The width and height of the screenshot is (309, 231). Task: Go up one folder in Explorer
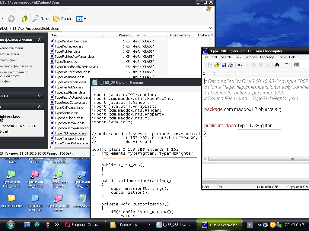click(x=25, y=19)
